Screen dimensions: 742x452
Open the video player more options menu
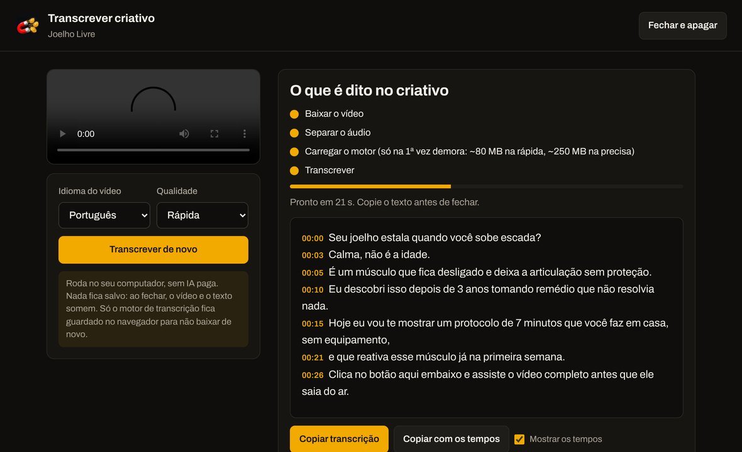(244, 134)
